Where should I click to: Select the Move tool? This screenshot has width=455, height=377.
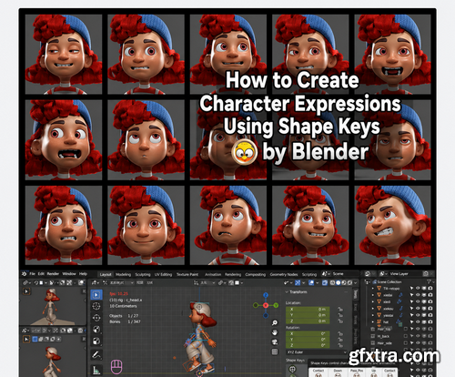pyautogui.click(x=96, y=318)
